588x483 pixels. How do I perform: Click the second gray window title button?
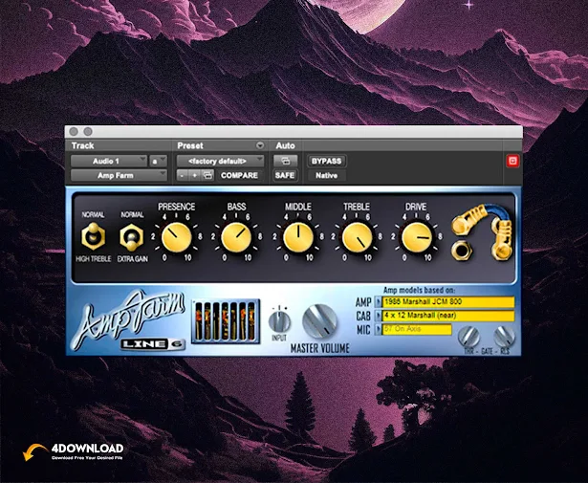(x=88, y=132)
